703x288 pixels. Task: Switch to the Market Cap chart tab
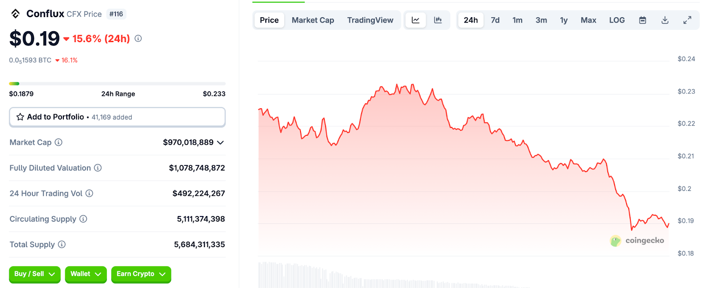click(313, 20)
